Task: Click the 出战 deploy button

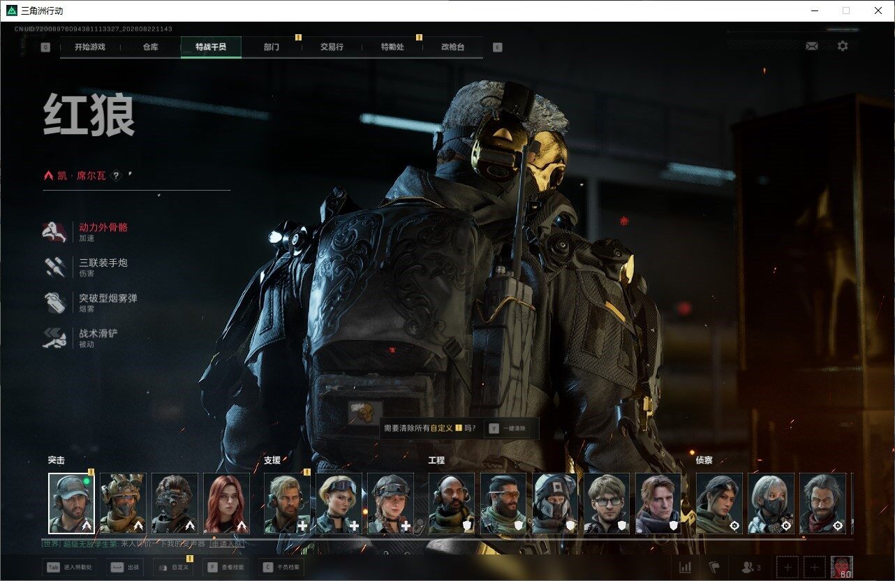Action: (124, 567)
